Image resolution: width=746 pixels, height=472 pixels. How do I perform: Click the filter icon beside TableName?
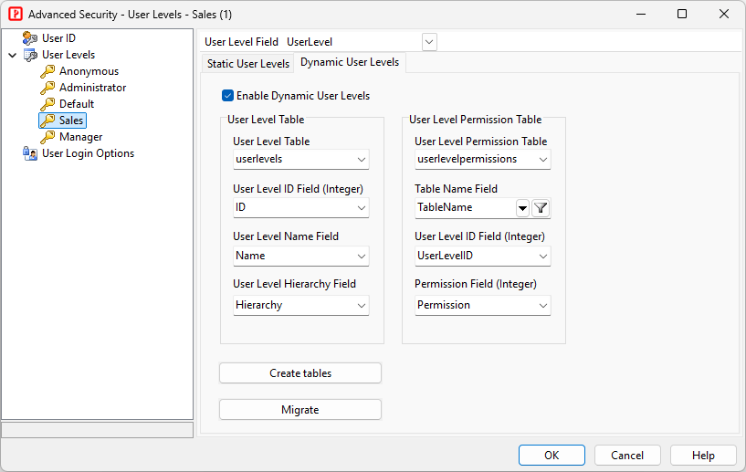click(x=541, y=208)
